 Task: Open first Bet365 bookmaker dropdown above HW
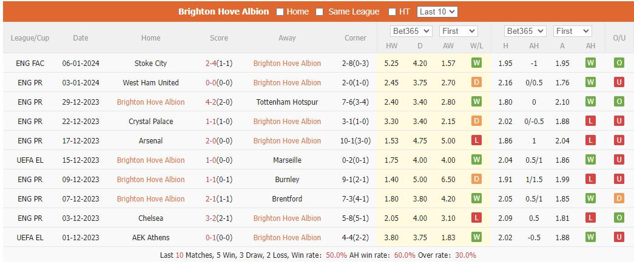[x=411, y=31]
